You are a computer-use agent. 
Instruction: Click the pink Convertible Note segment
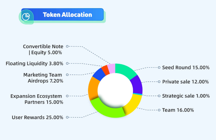click(x=112, y=68)
